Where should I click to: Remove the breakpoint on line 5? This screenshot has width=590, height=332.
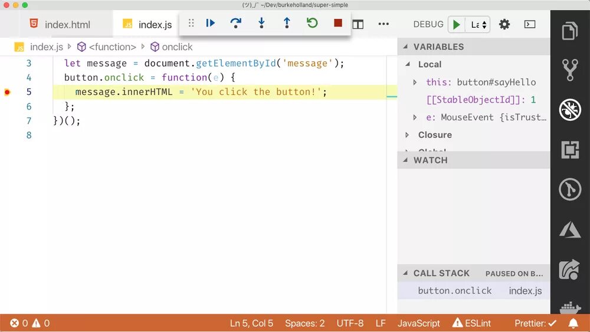[x=6, y=92]
